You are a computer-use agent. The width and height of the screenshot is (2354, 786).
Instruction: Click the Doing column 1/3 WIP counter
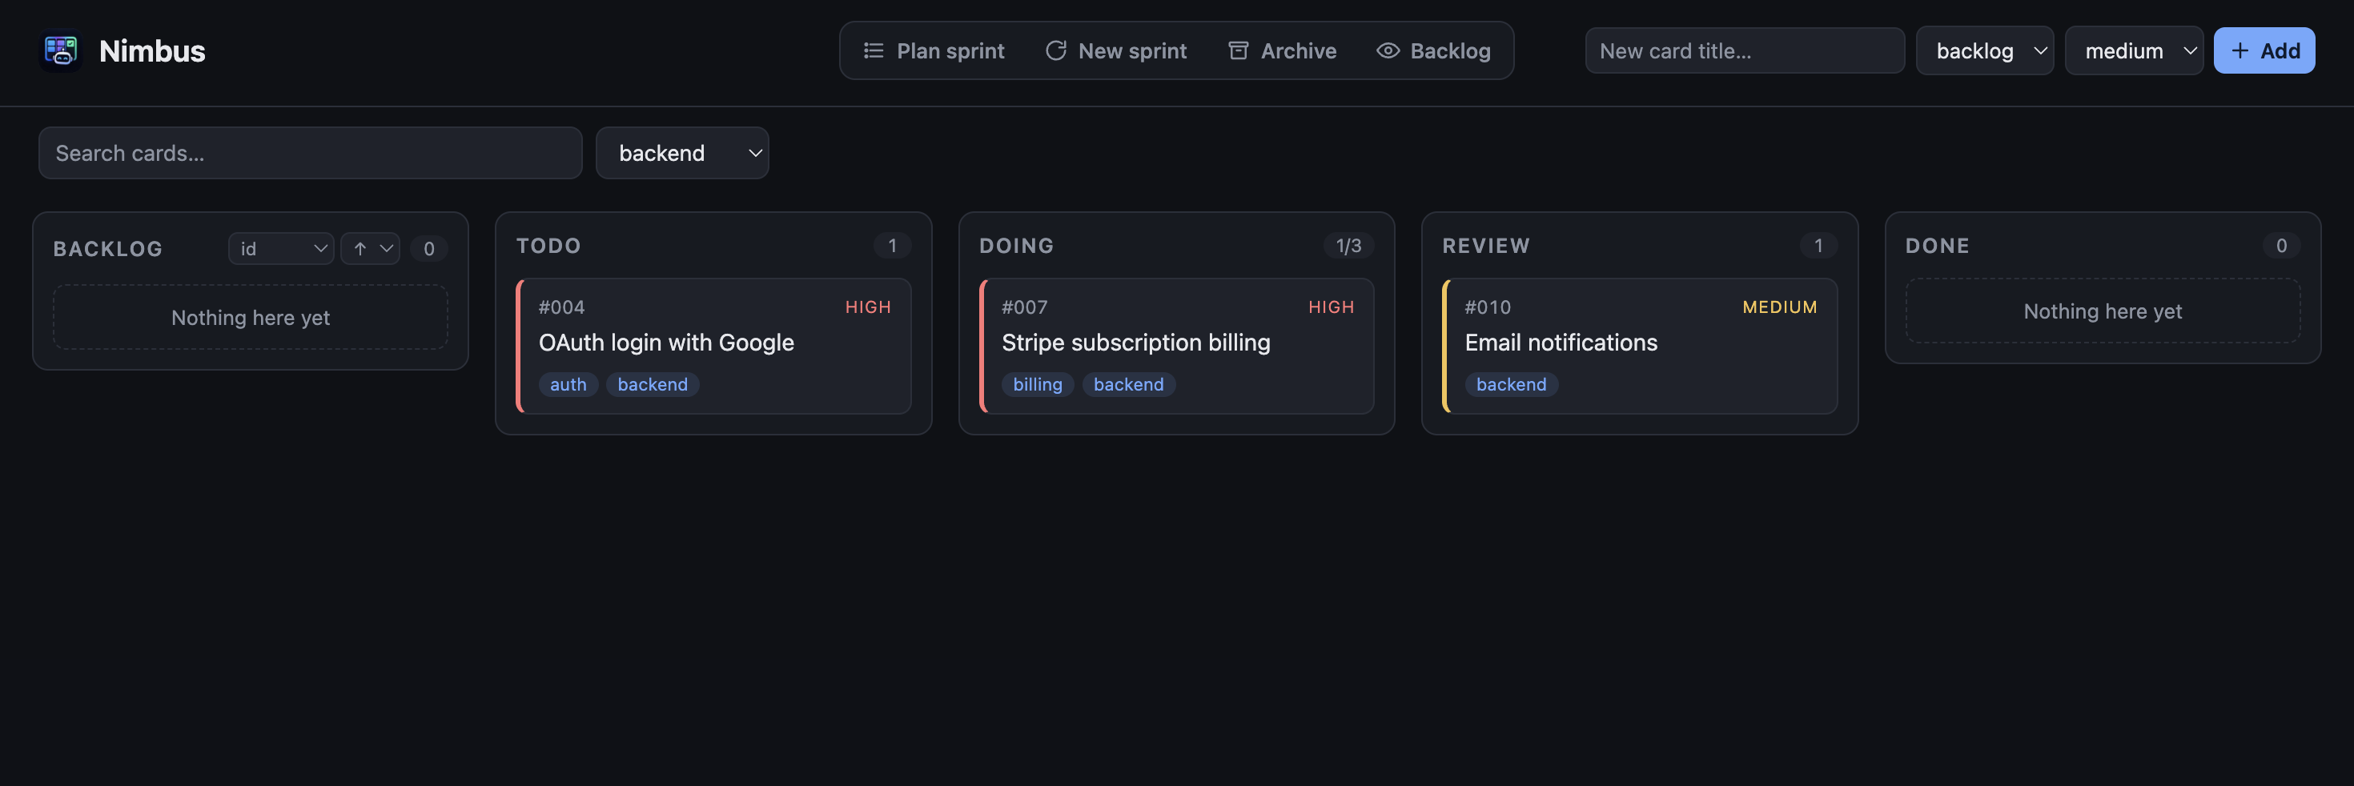pos(1348,246)
